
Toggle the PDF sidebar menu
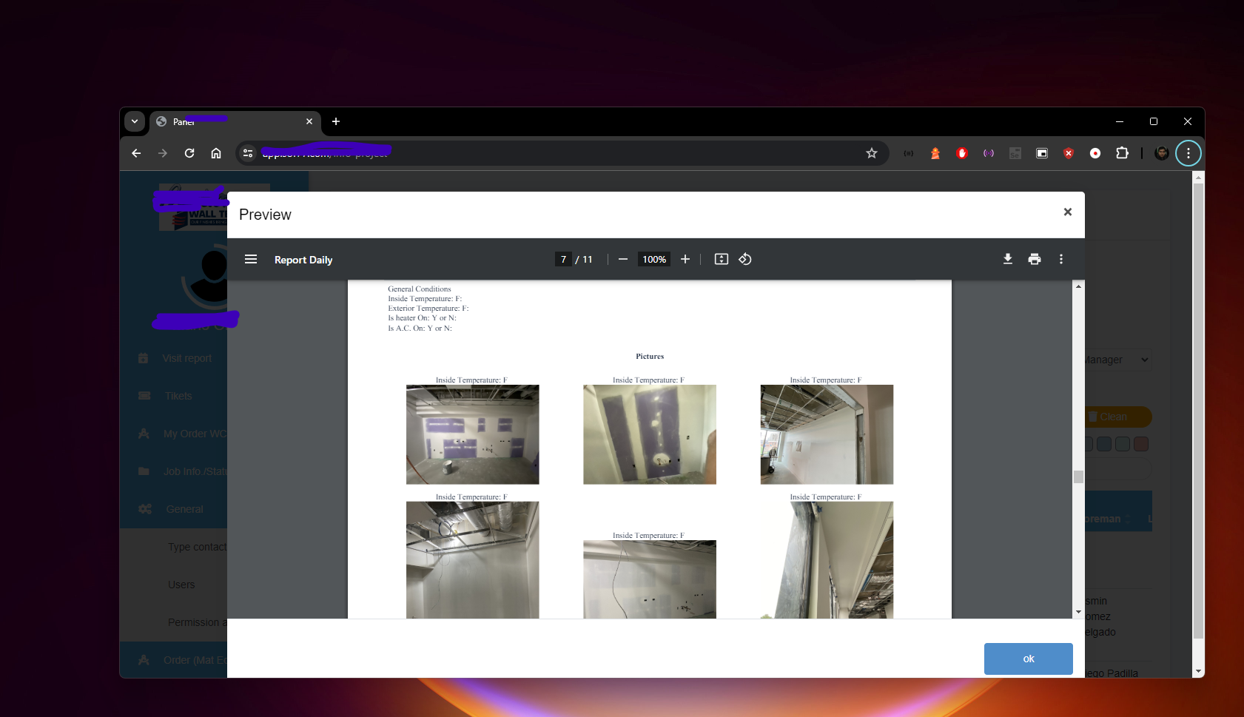click(251, 259)
